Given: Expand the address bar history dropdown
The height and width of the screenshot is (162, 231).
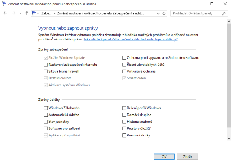Looking at the screenshot, I should pos(158,13).
